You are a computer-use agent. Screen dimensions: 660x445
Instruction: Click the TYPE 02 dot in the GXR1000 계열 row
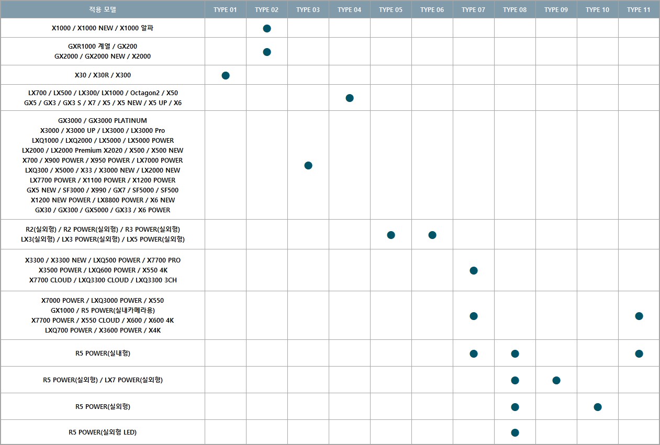(x=267, y=52)
